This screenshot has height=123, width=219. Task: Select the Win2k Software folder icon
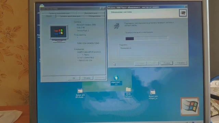(x=128, y=92)
